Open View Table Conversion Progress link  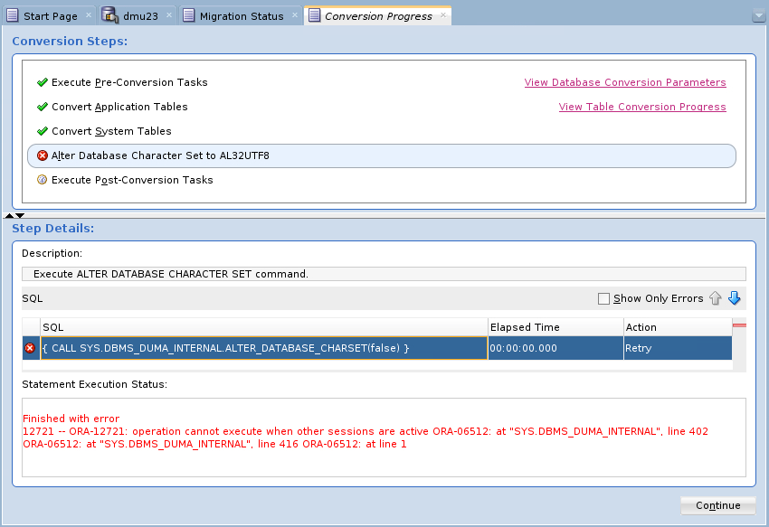coord(642,107)
